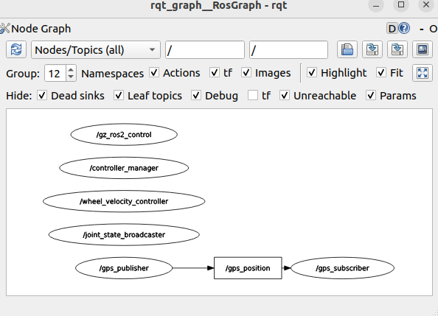This screenshot has width=438, height=316.
Task: Decrease Group depth with down arrow
Action: coord(71,77)
